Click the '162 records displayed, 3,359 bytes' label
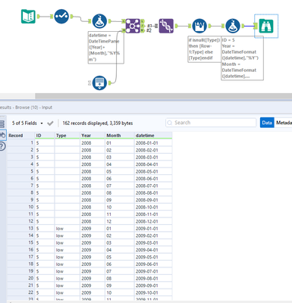This screenshot has width=292, height=303. 98,123
